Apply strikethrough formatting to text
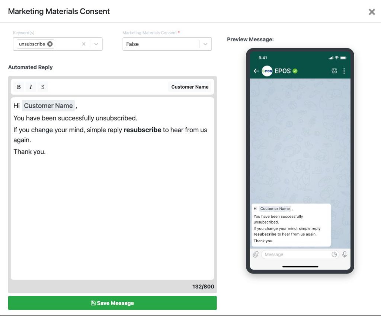The width and height of the screenshot is (381, 316). click(43, 87)
